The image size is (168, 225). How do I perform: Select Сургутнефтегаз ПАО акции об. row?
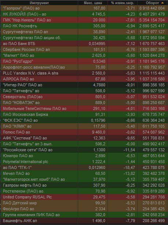[x=84, y=38]
